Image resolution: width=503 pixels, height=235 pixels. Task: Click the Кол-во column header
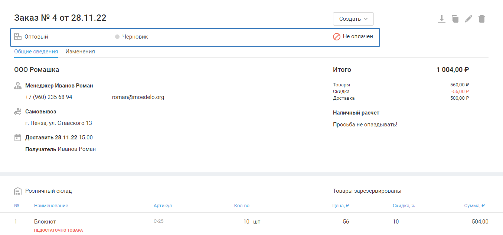pyautogui.click(x=242, y=206)
